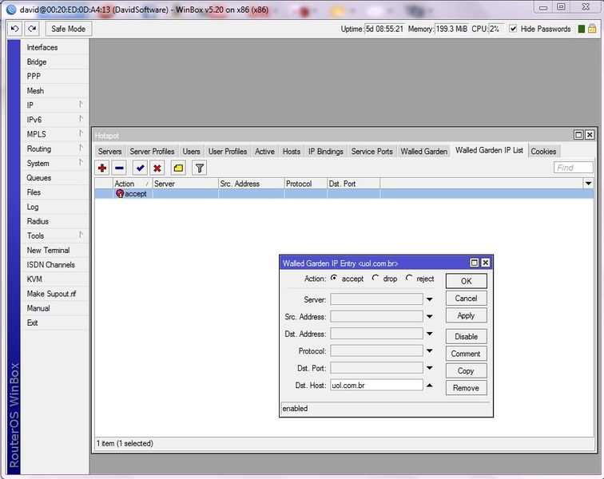The width and height of the screenshot is (604, 479).
Task: Select the reject action radio button
Action: click(409, 279)
